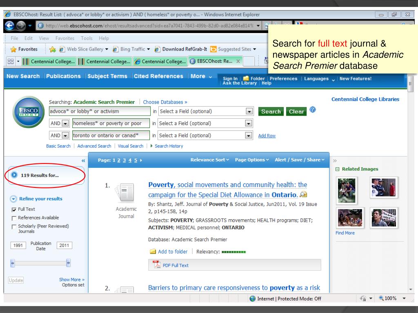
Task: Open the More menu dropdown
Action: [x=201, y=76]
